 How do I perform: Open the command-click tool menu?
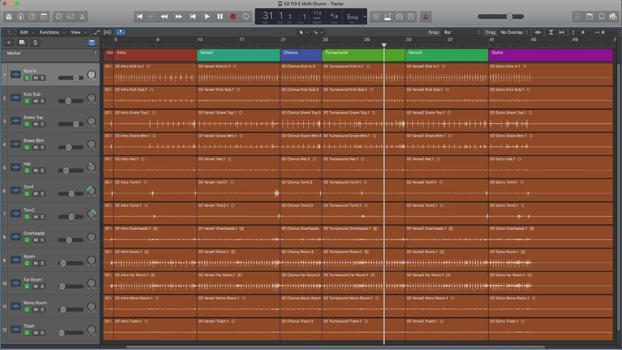tap(318, 32)
